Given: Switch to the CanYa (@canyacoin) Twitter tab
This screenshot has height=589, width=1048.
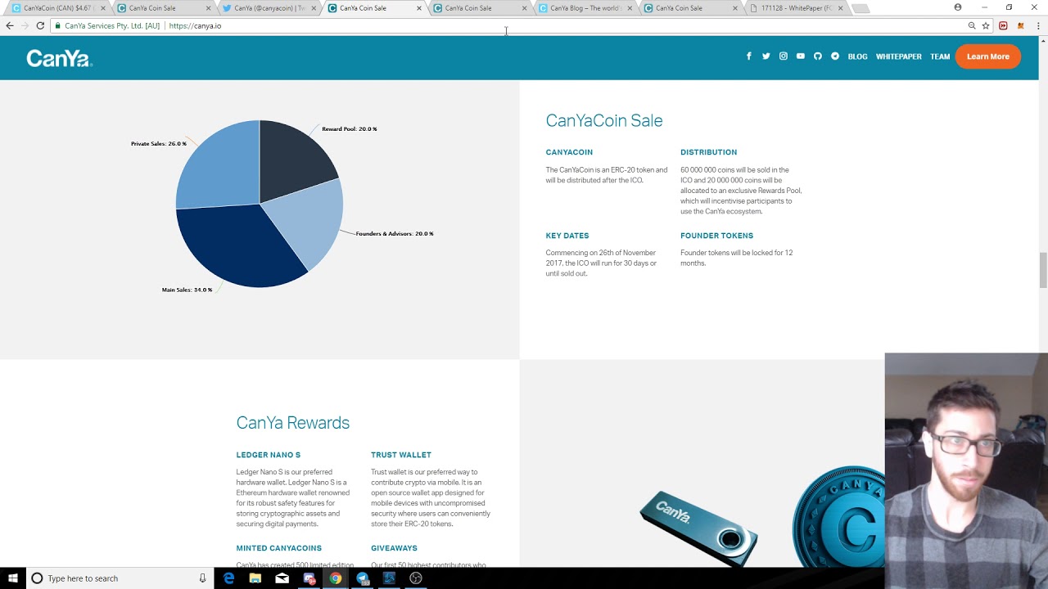Looking at the screenshot, I should (x=269, y=8).
